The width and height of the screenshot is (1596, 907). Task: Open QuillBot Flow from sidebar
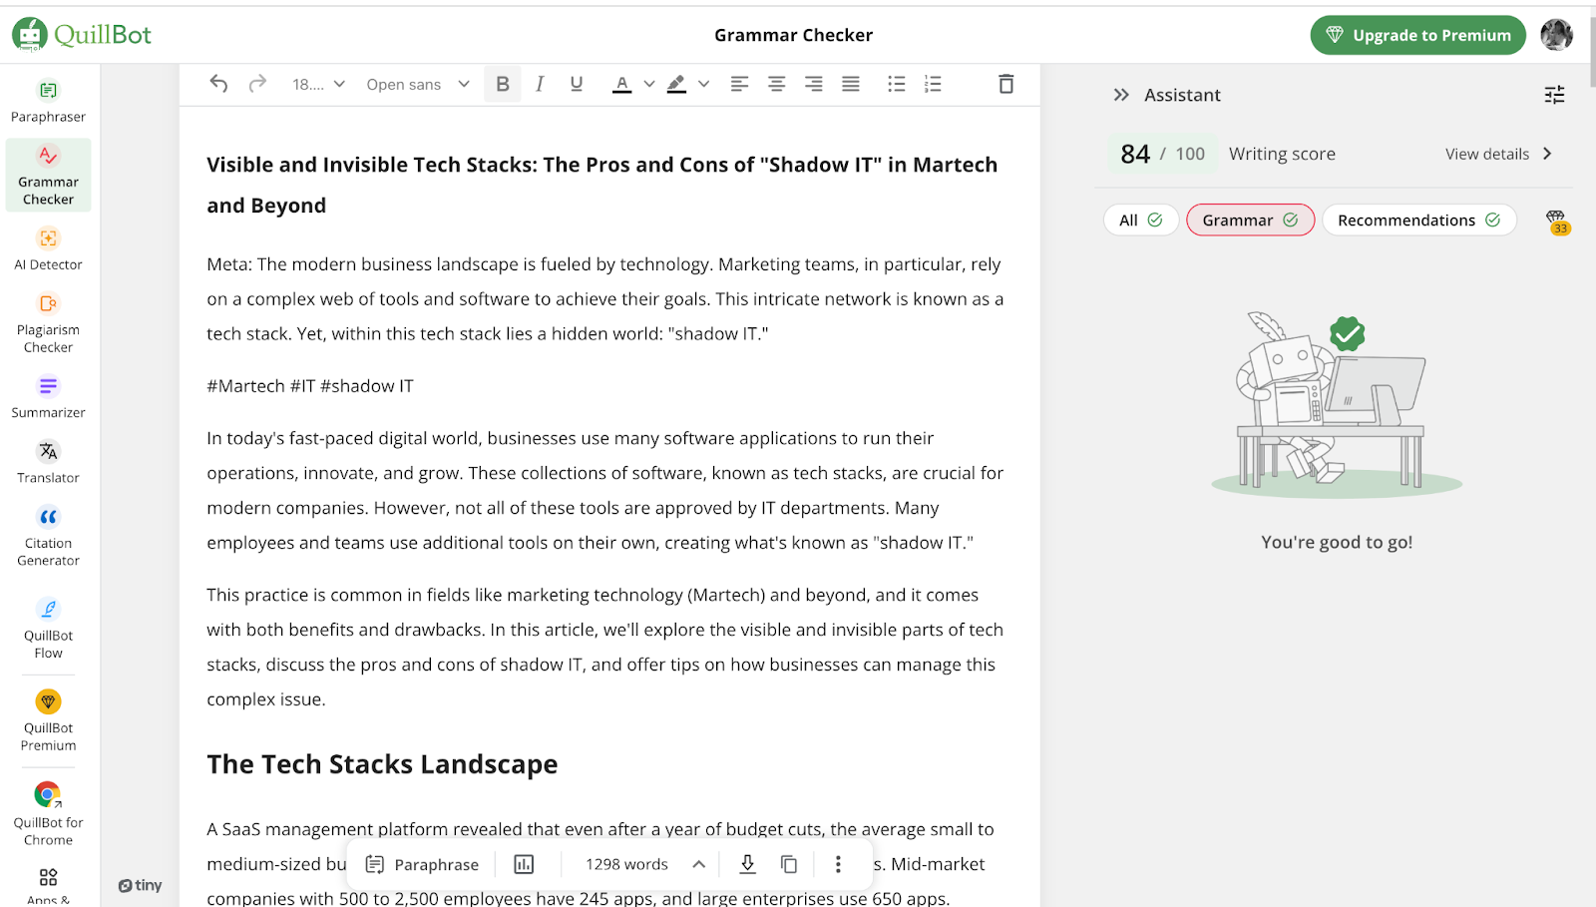48,629
